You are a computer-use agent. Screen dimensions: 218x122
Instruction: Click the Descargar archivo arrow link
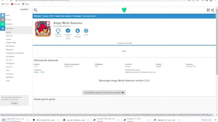pyautogui.click(x=124, y=43)
